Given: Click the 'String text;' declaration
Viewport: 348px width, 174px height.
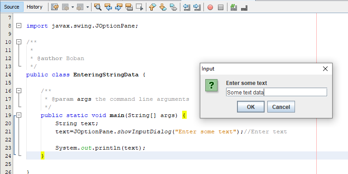Looking at the screenshot, I should tap(77, 123).
